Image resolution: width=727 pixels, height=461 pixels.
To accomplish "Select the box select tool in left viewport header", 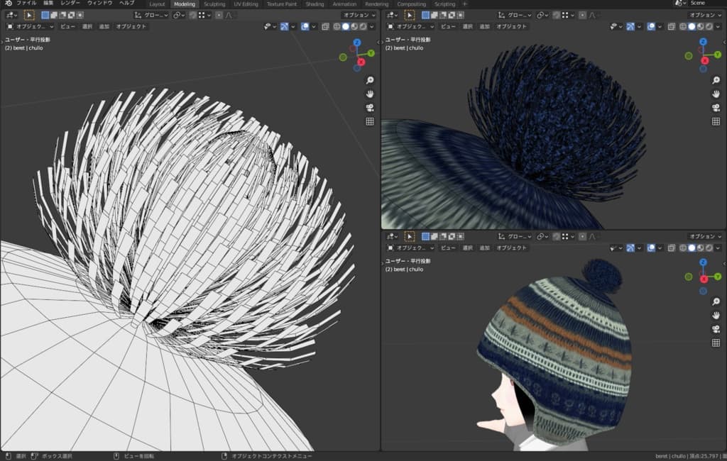I will [29, 15].
